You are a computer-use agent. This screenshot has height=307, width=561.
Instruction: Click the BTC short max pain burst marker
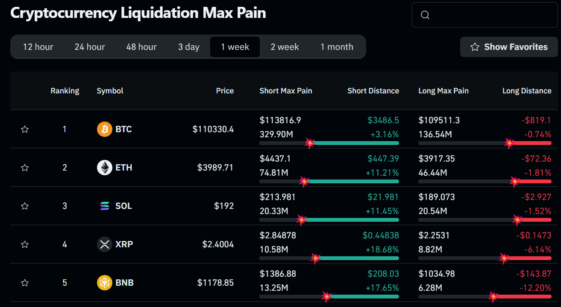310,143
